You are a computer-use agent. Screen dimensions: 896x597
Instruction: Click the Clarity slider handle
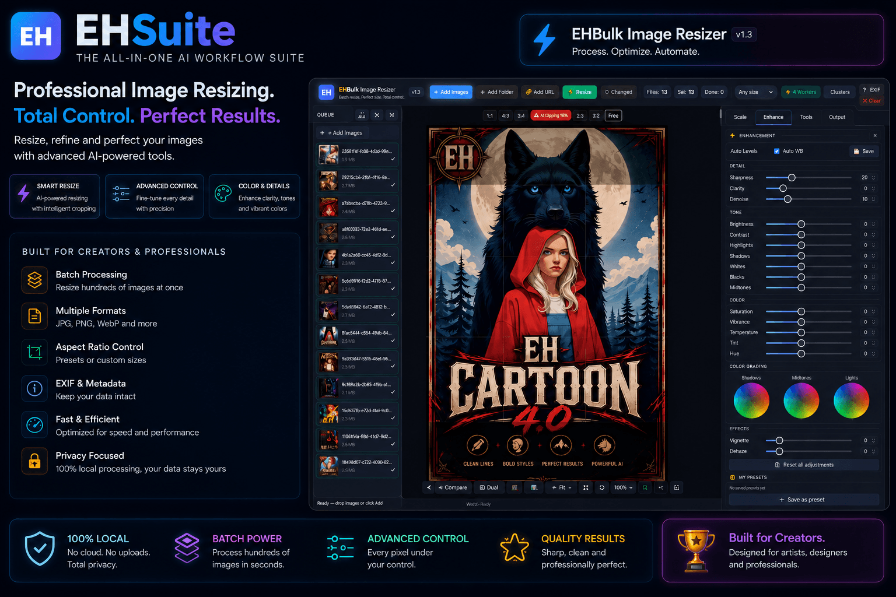coord(783,188)
